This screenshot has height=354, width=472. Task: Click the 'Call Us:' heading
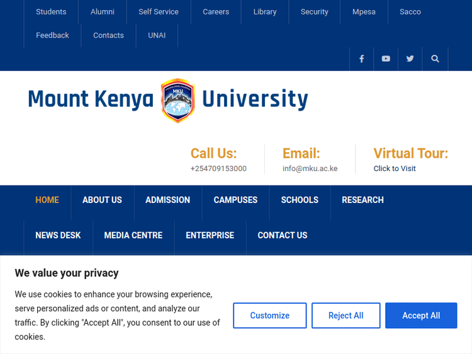click(x=214, y=153)
